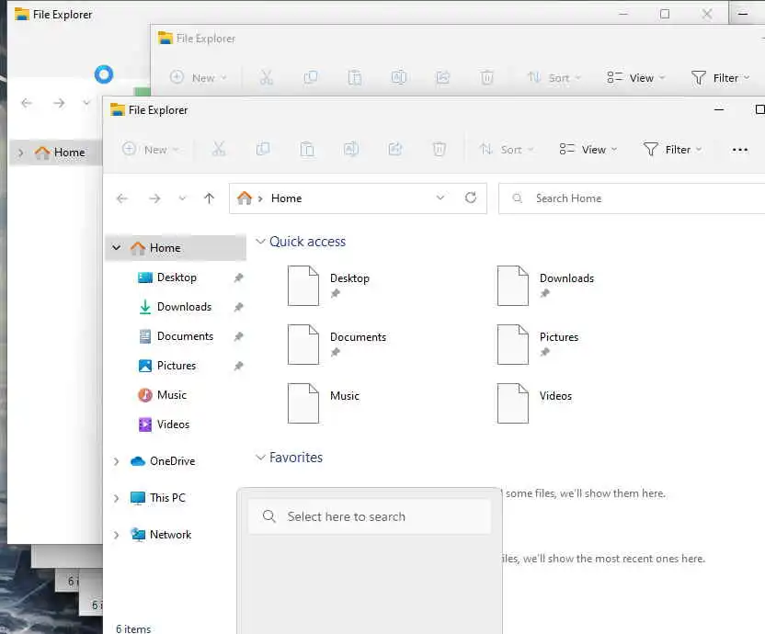This screenshot has height=634, width=765.
Task: Open the Sort dropdown in front window
Action: [507, 149]
